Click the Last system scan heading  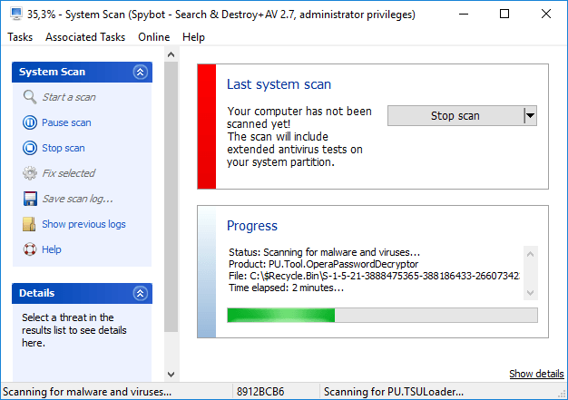pyautogui.click(x=279, y=84)
